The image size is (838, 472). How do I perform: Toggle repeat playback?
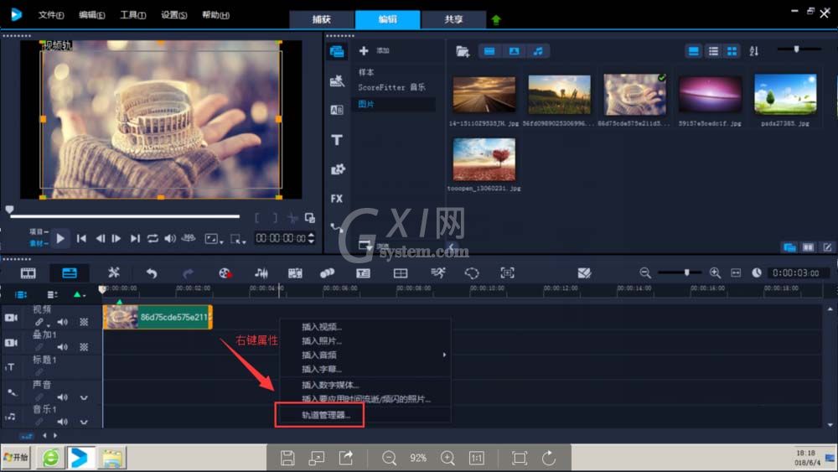tap(153, 238)
